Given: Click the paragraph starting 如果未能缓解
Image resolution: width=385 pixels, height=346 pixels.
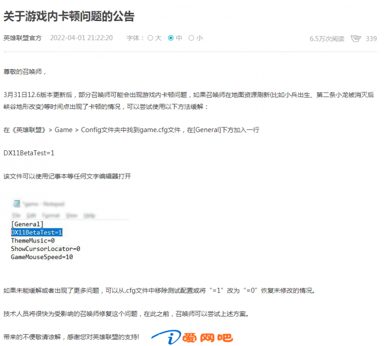Looking at the screenshot, I should pos(159,291).
